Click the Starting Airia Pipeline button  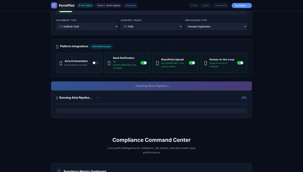151,86
